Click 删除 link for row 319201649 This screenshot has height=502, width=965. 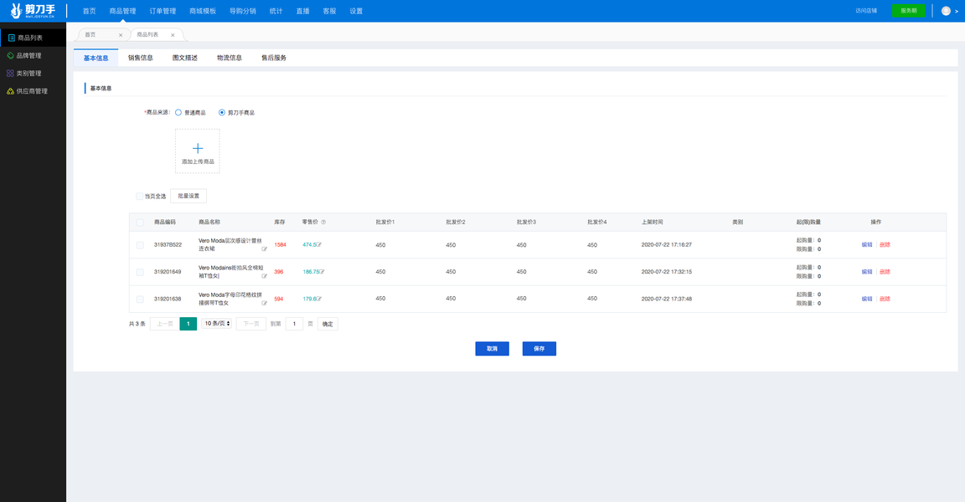pyautogui.click(x=885, y=272)
